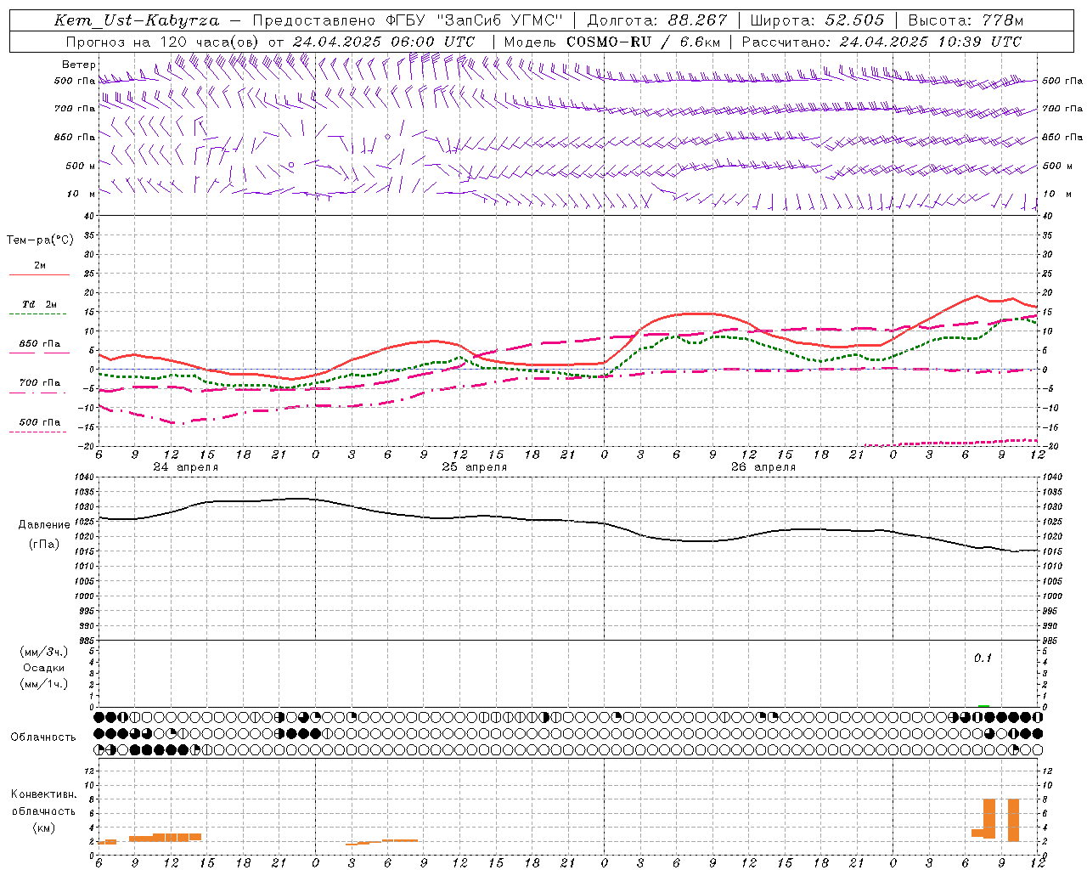The image size is (1087, 870).
Task: Click the '2м' temperature legend entry
Action: point(40,265)
